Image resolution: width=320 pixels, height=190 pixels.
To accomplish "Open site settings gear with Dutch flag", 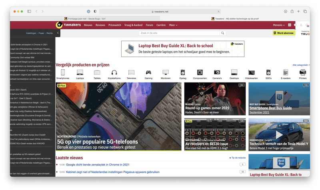I will 307,25.
